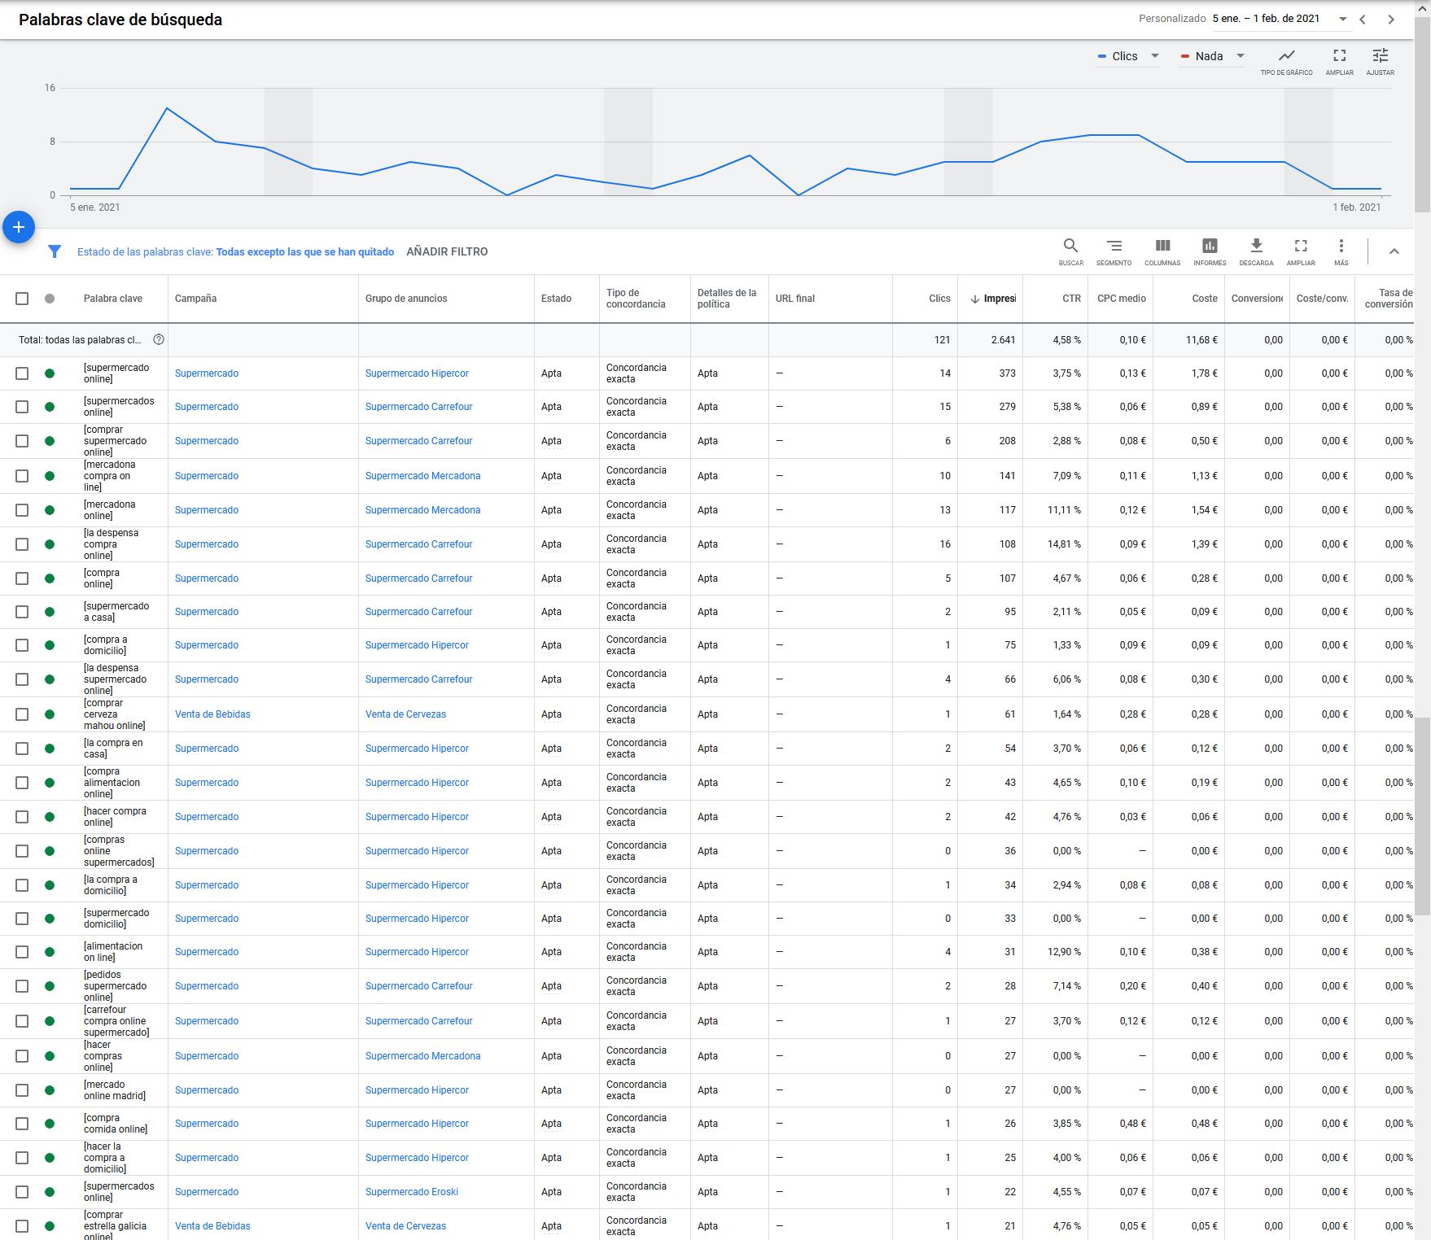The image size is (1431, 1240).
Task: Open the date range dropdown arrow
Action: point(1343,19)
